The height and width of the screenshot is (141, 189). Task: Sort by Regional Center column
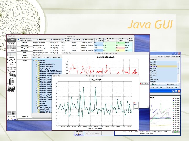coord(25,40)
